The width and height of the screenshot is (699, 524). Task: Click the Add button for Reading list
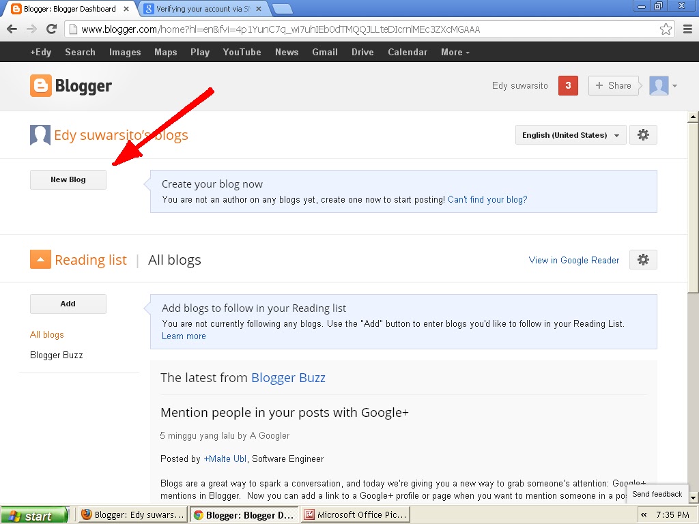[x=68, y=304]
